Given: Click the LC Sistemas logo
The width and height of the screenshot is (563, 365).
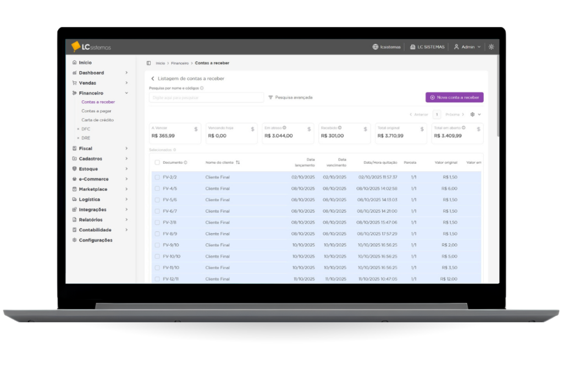Looking at the screenshot, I should pyautogui.click(x=91, y=47).
